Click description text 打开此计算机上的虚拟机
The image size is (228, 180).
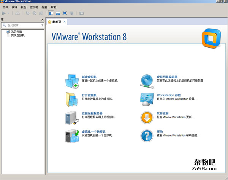[x=97, y=99]
